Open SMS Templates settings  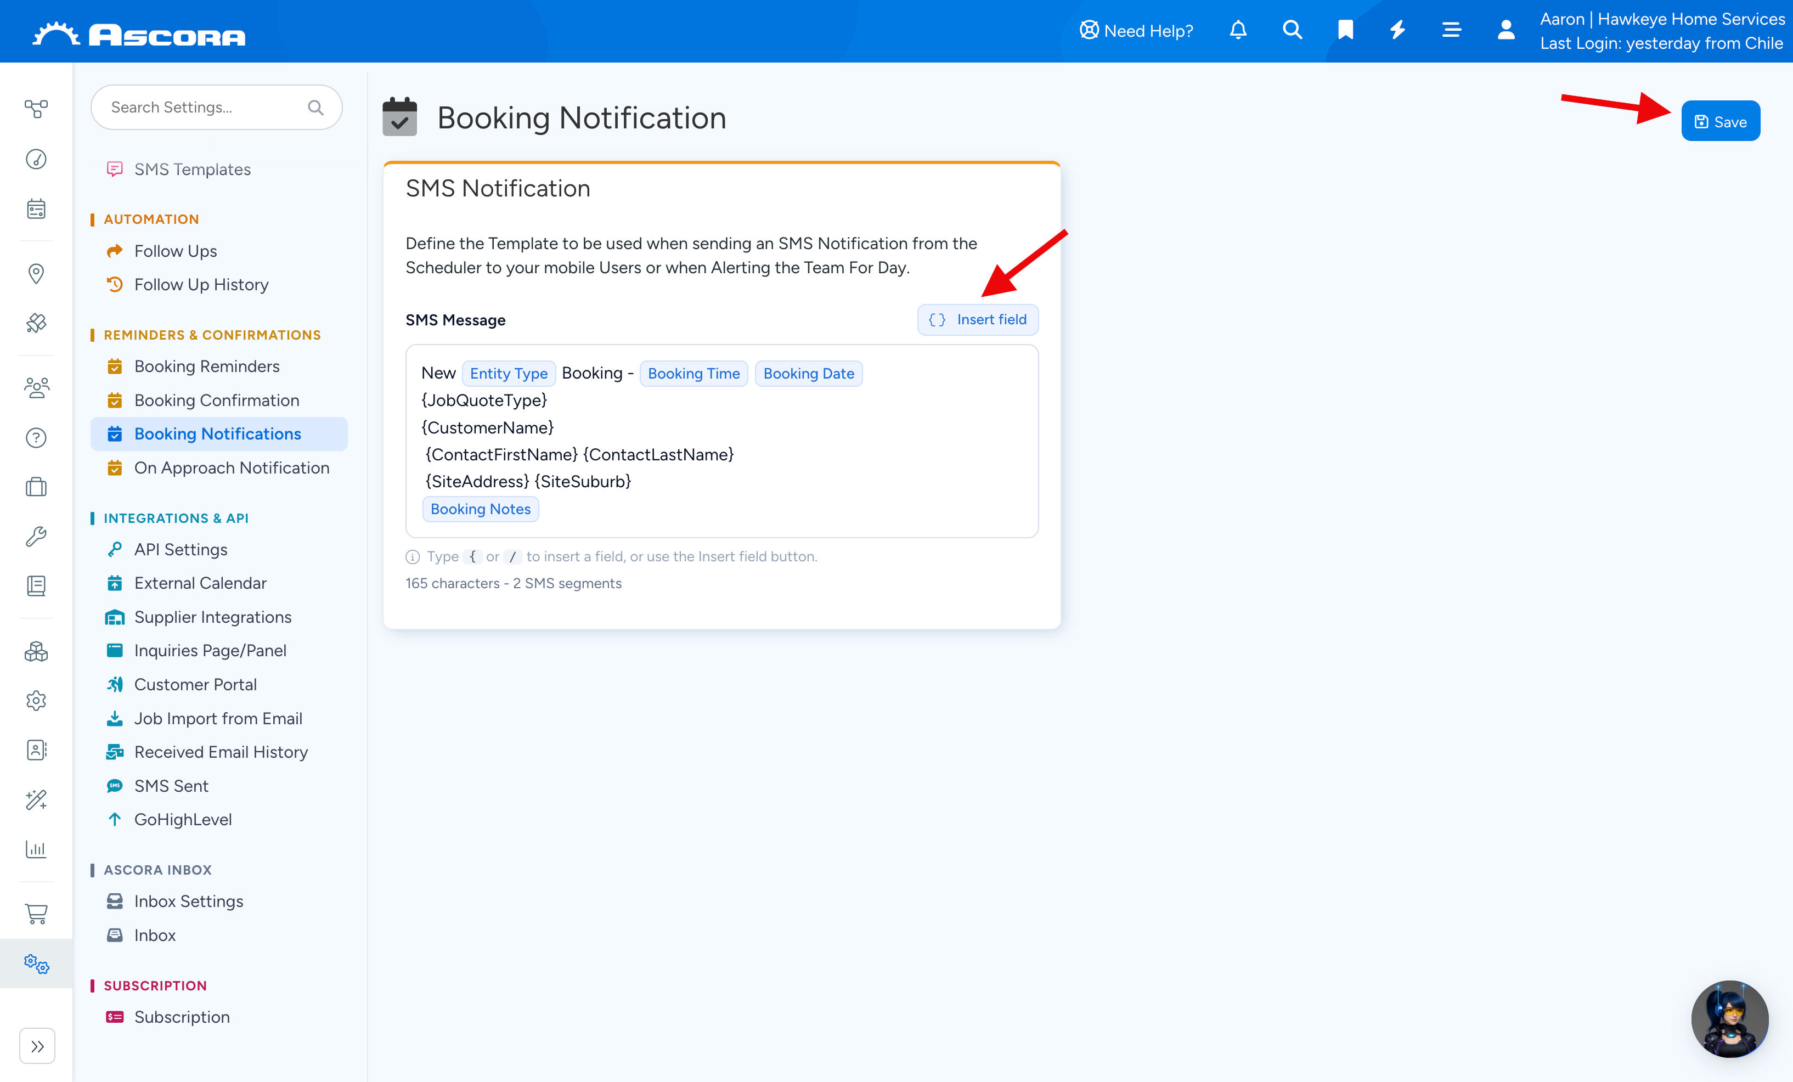coord(192,169)
